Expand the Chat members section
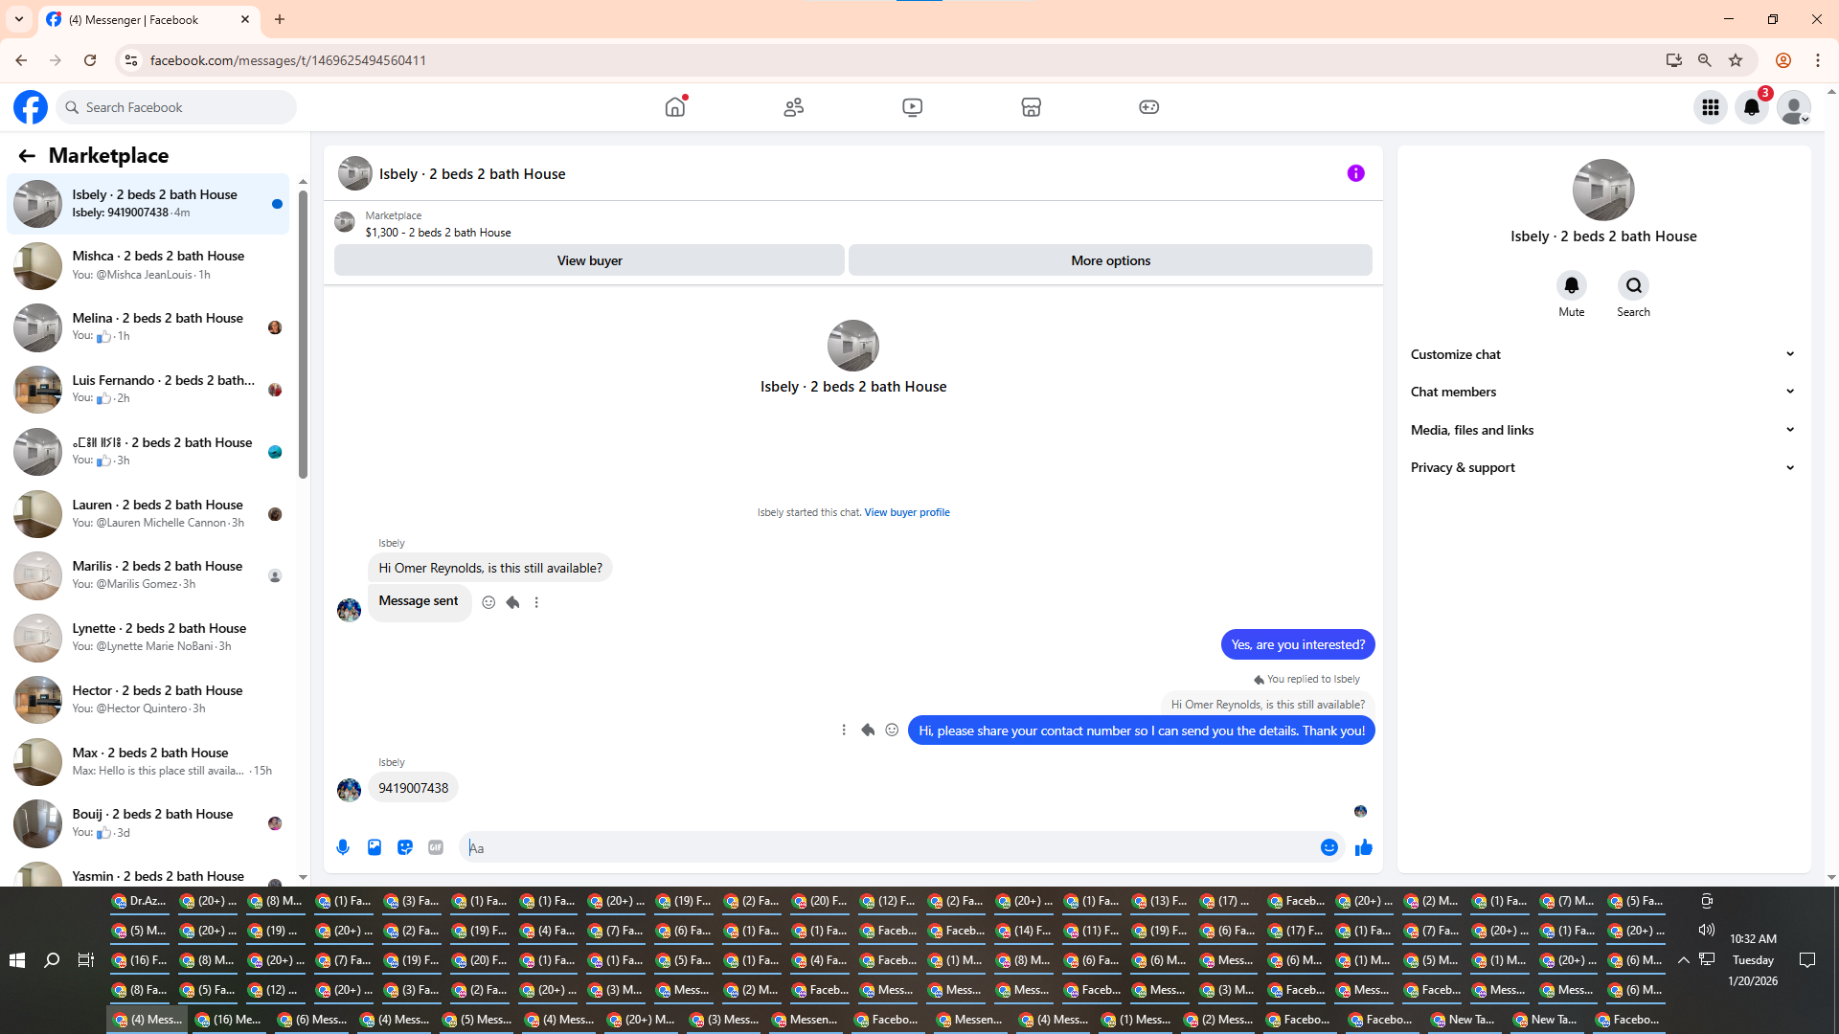This screenshot has width=1839, height=1034. 1603,392
